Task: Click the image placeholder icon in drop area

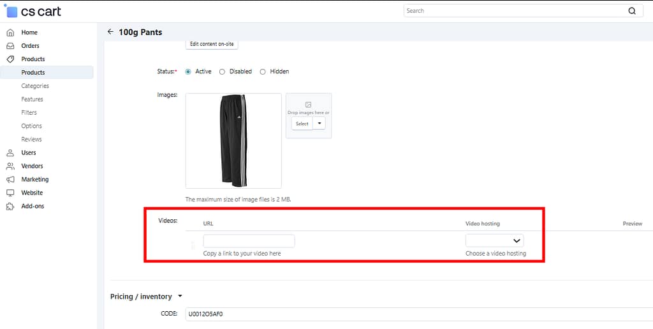Action: point(308,105)
